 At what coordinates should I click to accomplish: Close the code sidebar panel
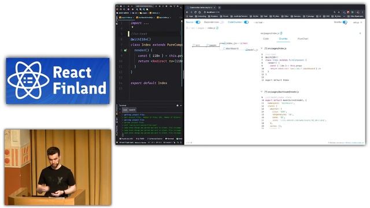point(360,34)
